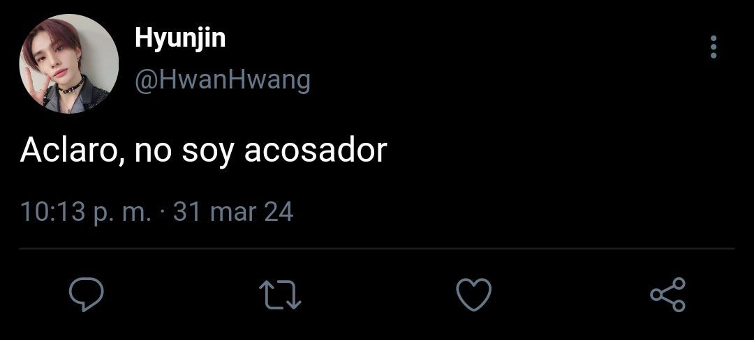
Task: Start a reply to @HwanHwang's tweet
Action: (86, 295)
